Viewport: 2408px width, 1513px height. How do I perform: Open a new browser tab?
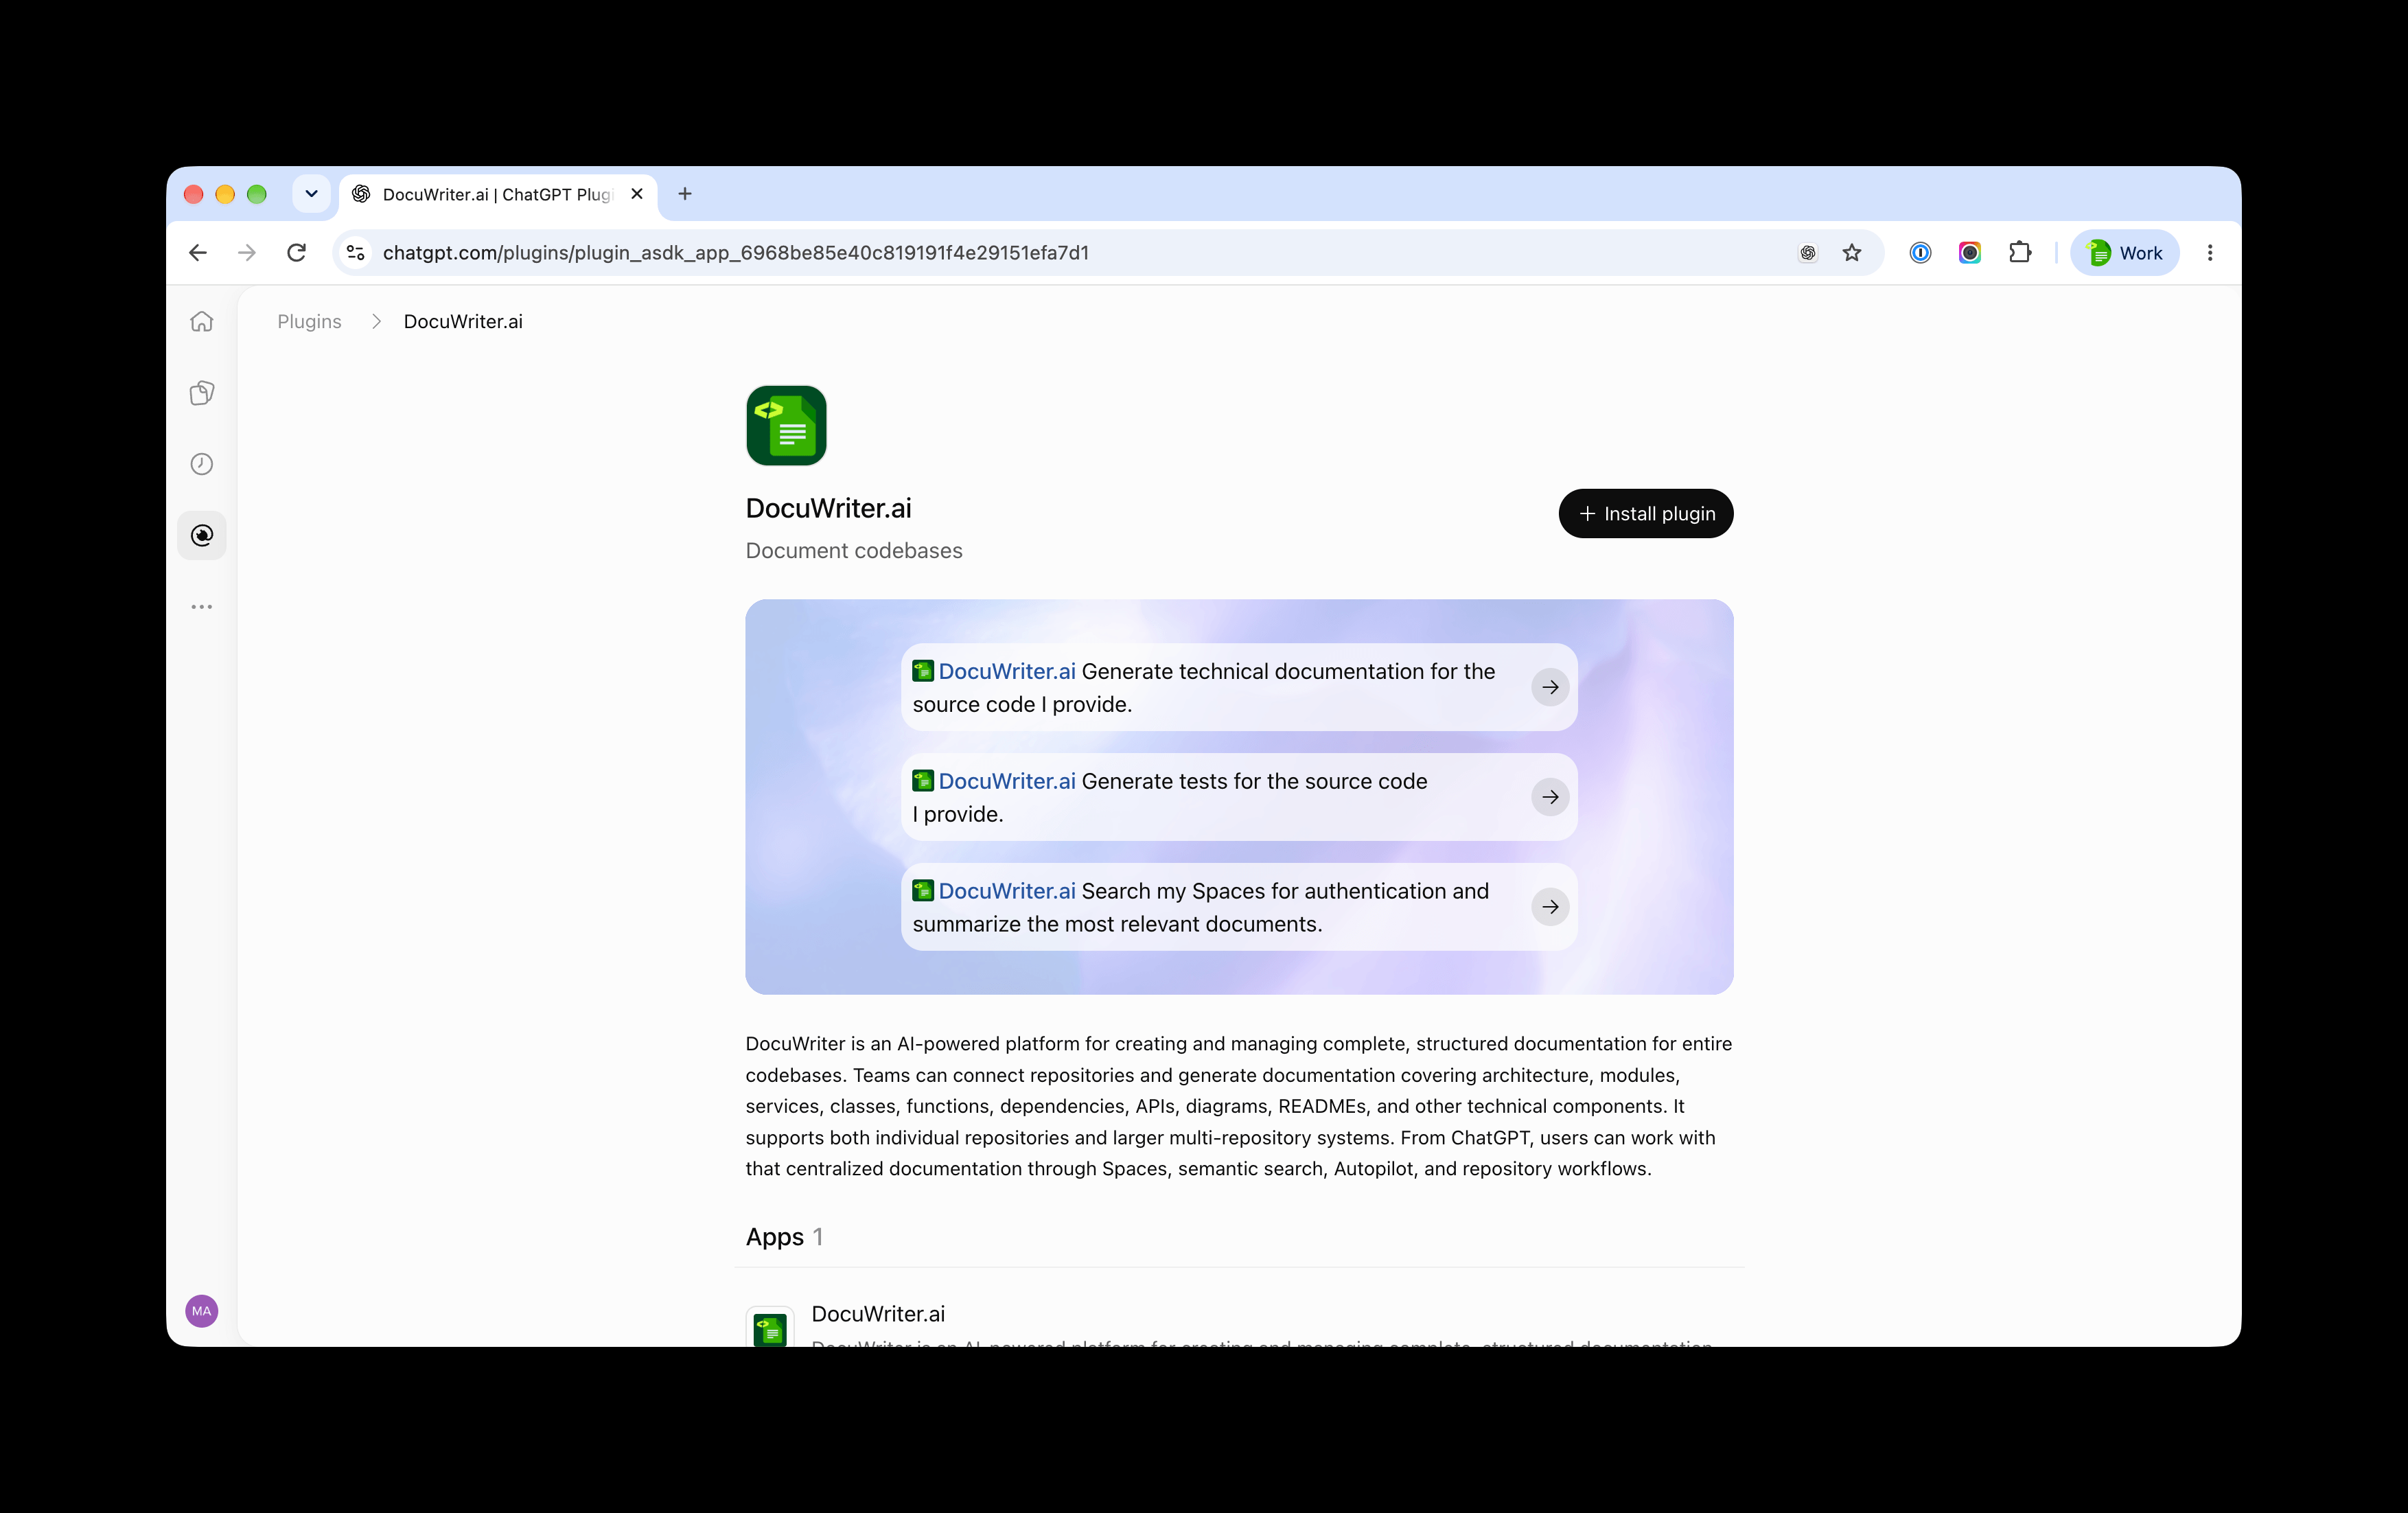point(685,194)
